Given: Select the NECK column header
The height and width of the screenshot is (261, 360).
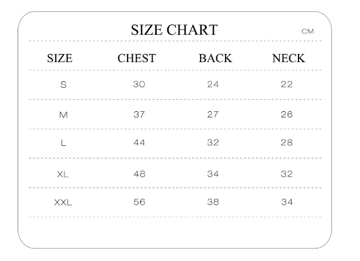Looking at the screenshot, I should click(289, 58).
